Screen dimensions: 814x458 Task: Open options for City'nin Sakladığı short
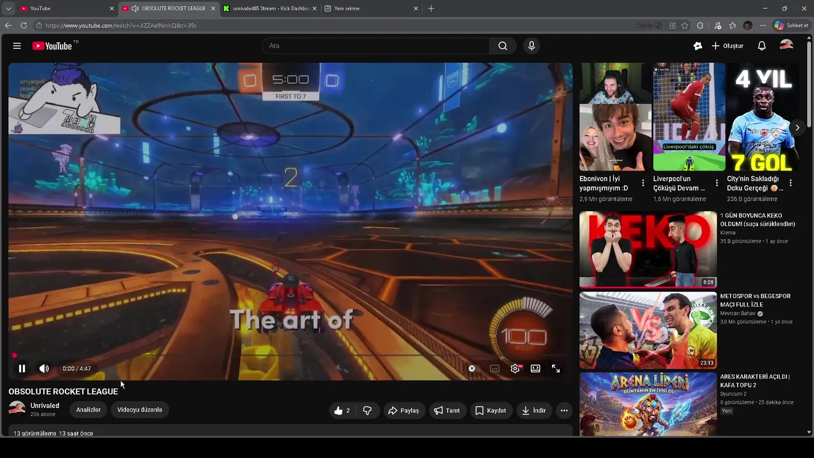click(790, 183)
